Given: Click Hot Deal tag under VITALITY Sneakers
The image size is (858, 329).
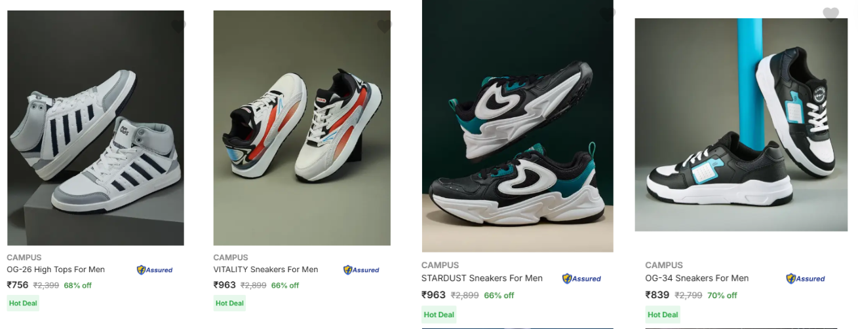Looking at the screenshot, I should pyautogui.click(x=229, y=303).
